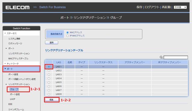Viewport: 192px width, 111px height.
Task: Open the グループ menu item
Action: tap(14, 89)
